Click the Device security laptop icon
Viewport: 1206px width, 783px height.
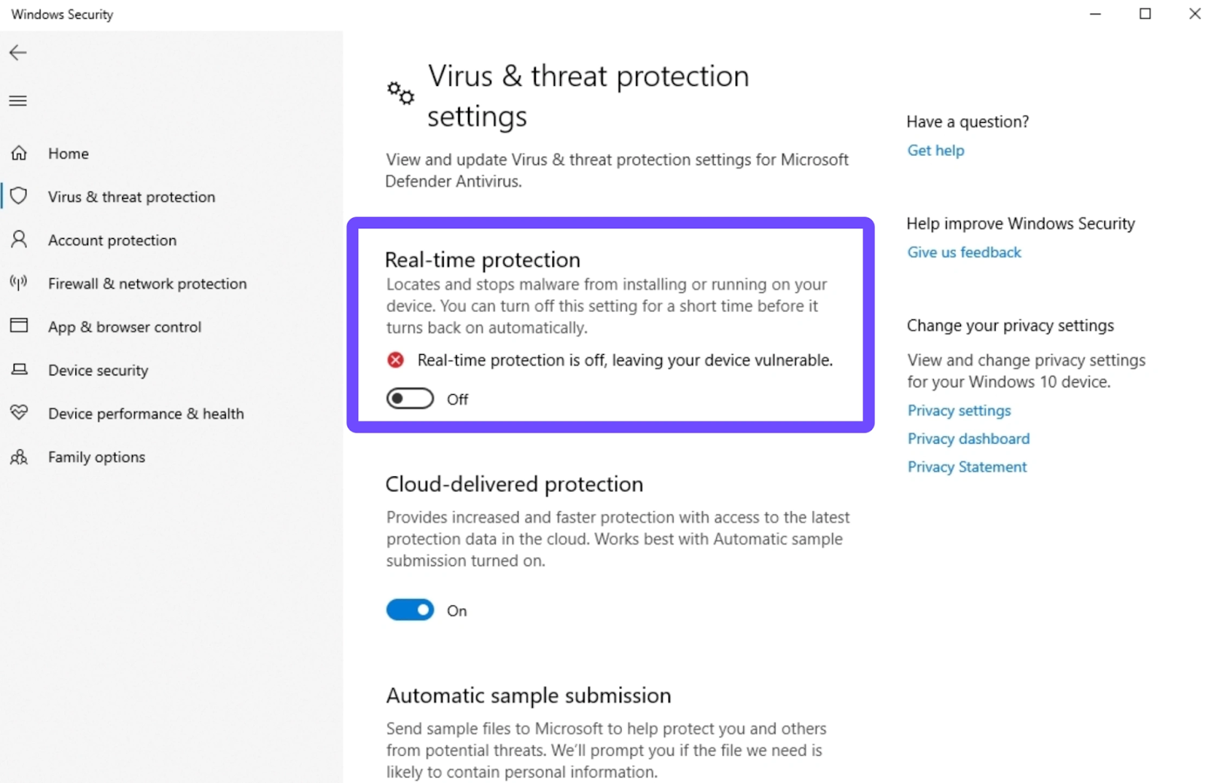click(19, 369)
